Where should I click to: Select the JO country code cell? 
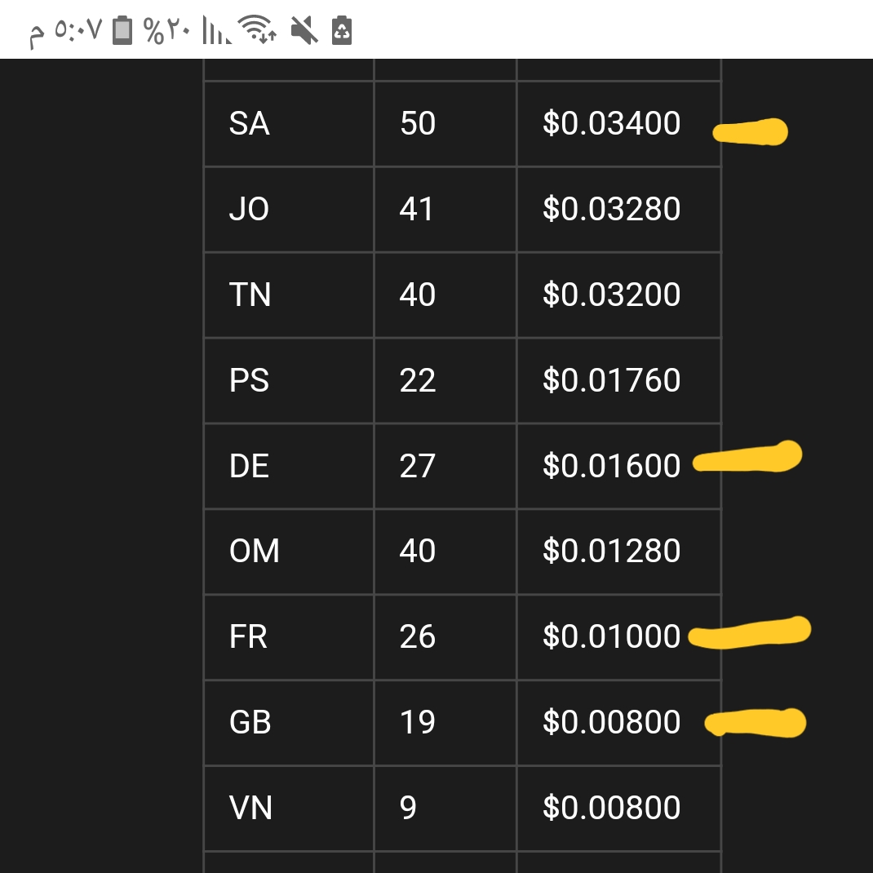coord(249,210)
